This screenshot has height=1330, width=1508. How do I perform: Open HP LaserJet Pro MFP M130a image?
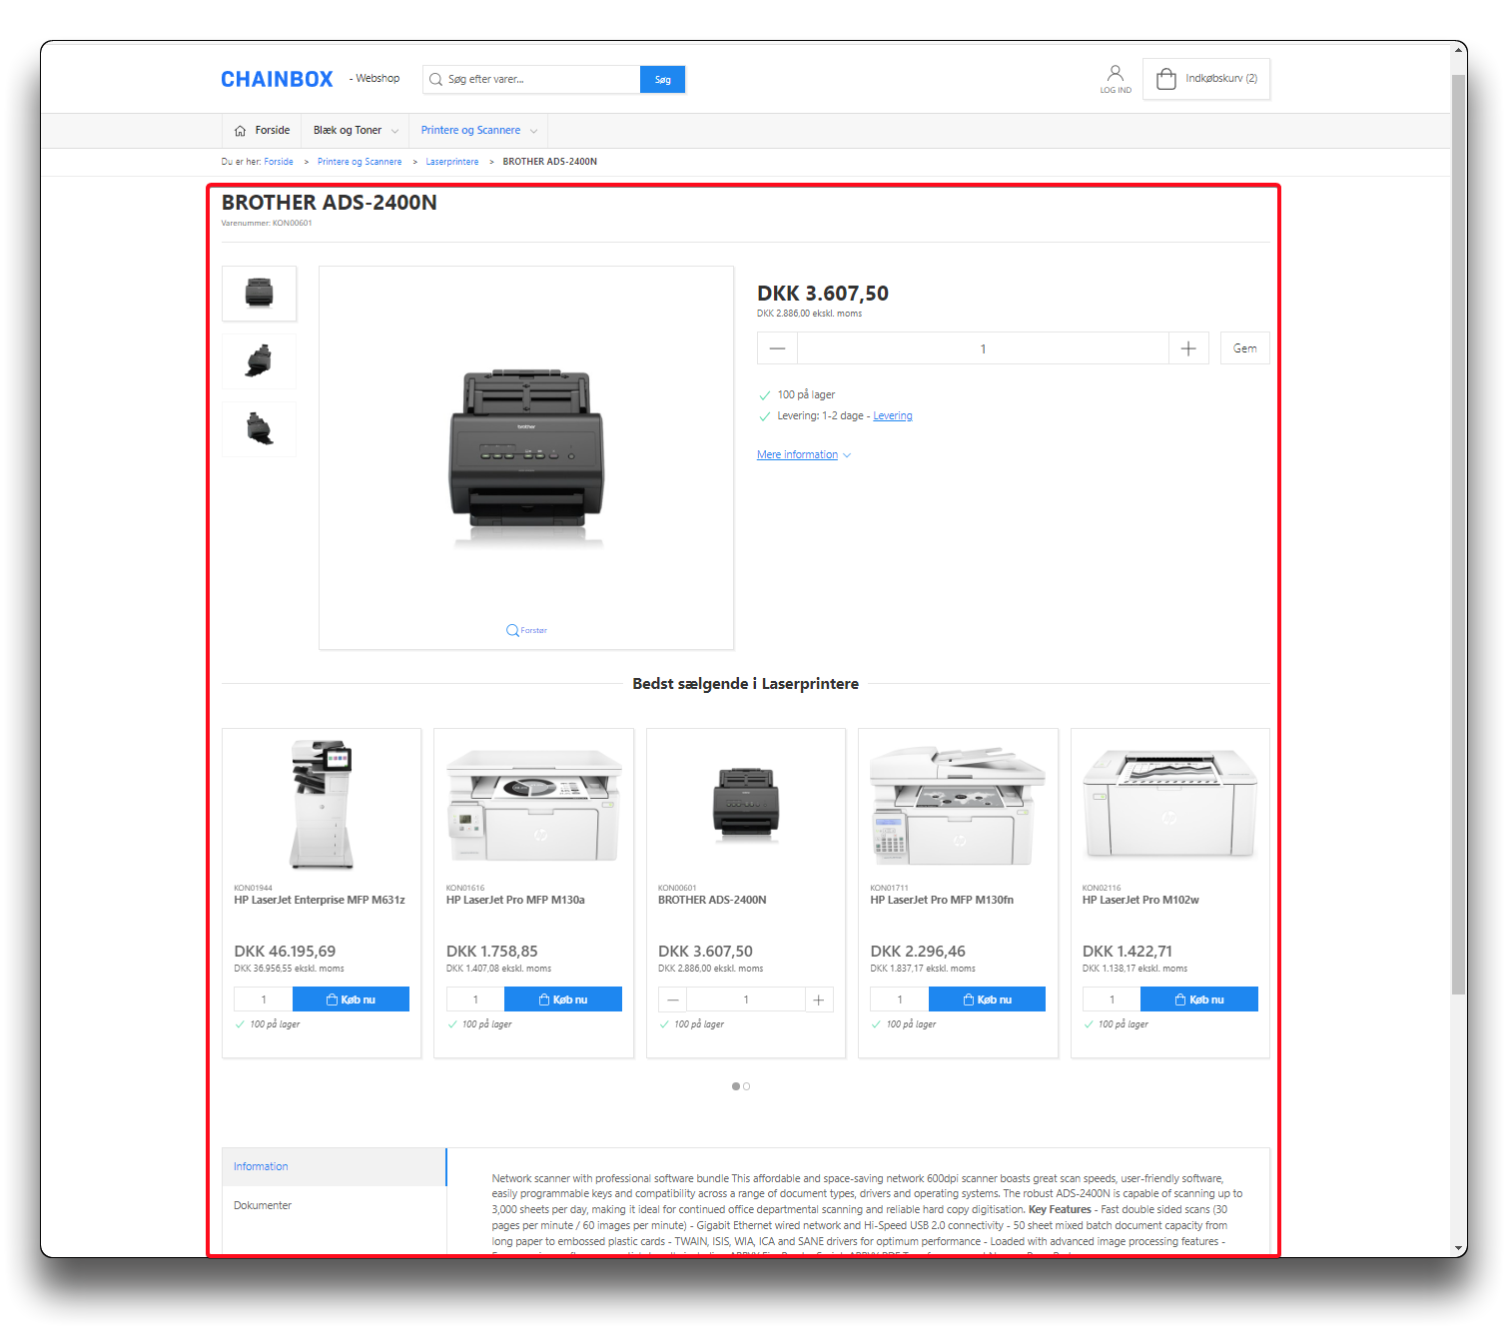point(534,804)
